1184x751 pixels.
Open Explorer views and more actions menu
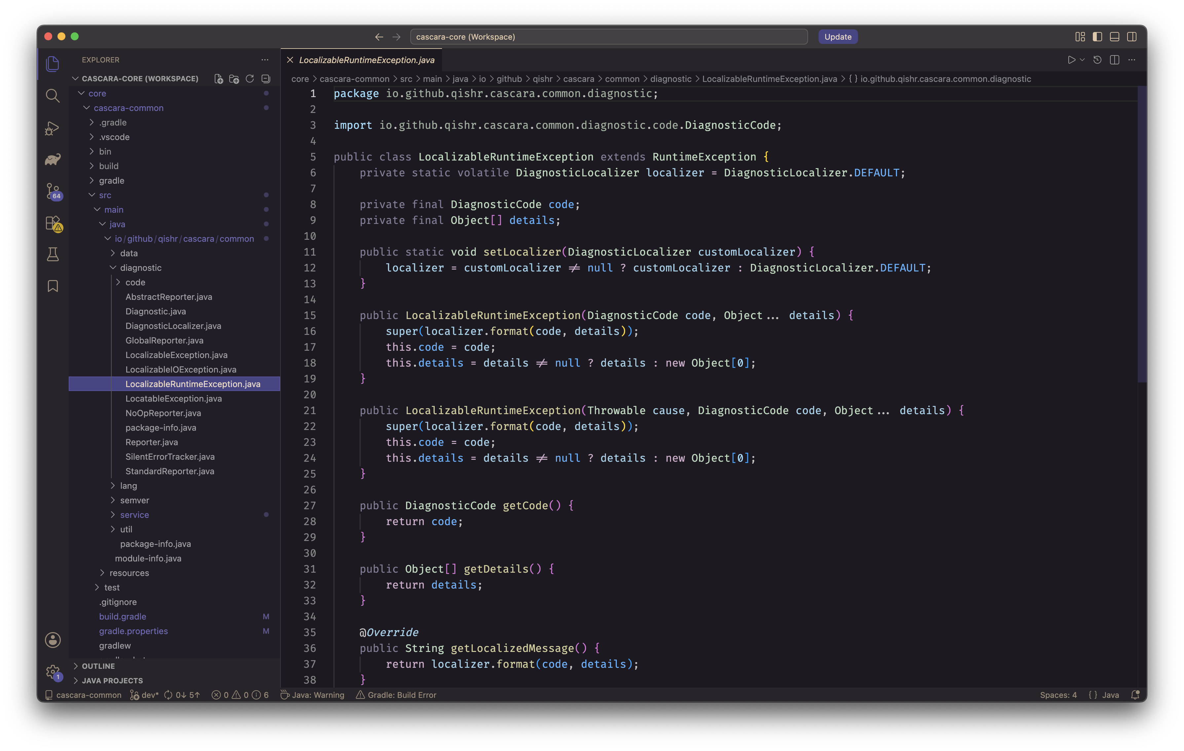coord(265,59)
